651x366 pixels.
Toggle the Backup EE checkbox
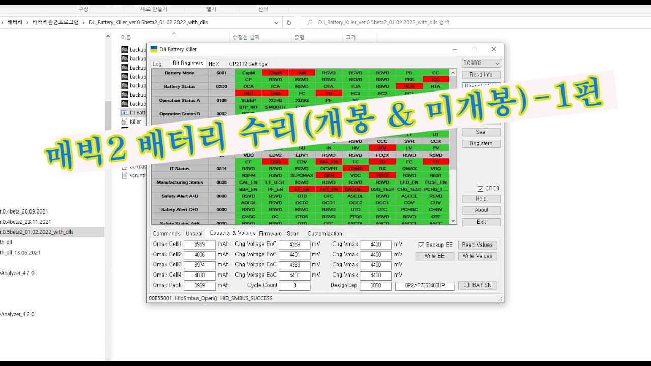pos(421,245)
